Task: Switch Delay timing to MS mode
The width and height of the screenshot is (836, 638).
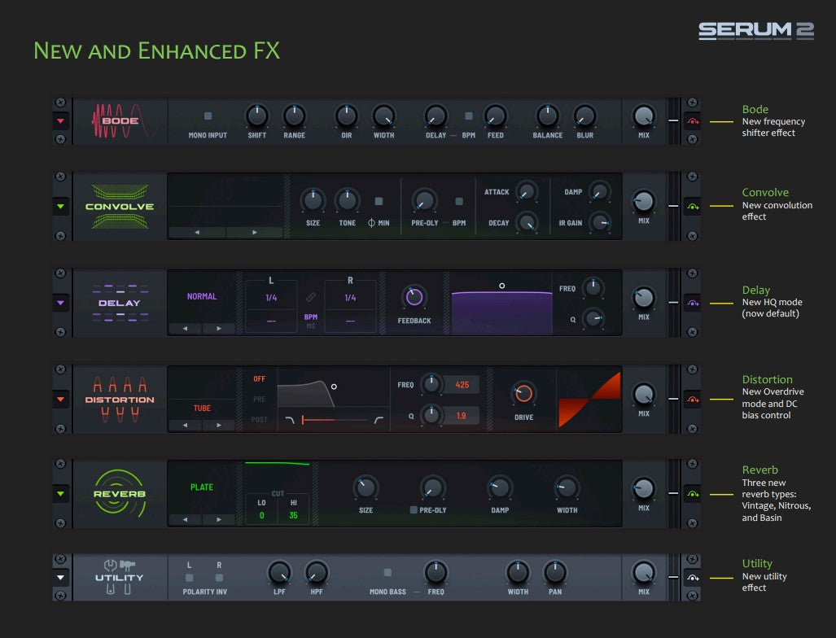Action: 311,326
